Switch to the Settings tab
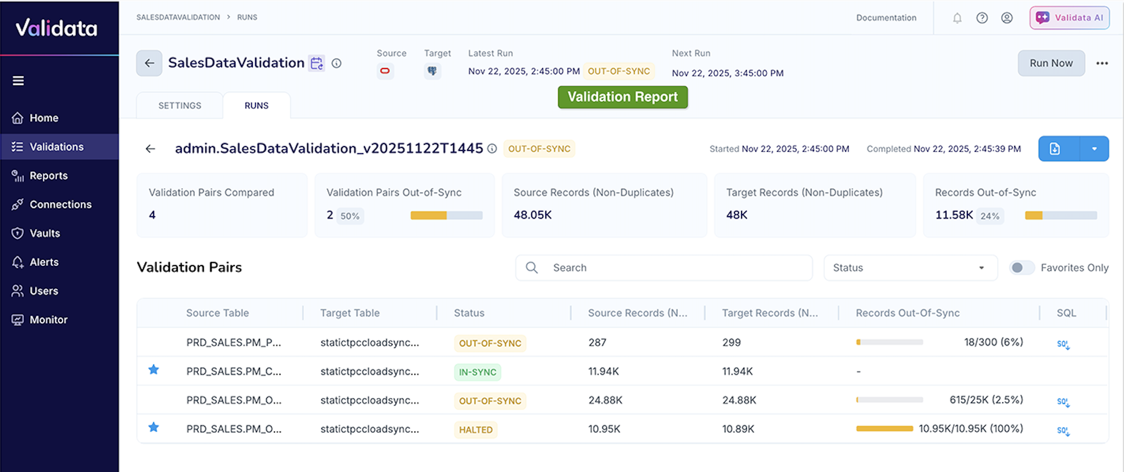Image resolution: width=1124 pixels, height=472 pixels. 180,105
